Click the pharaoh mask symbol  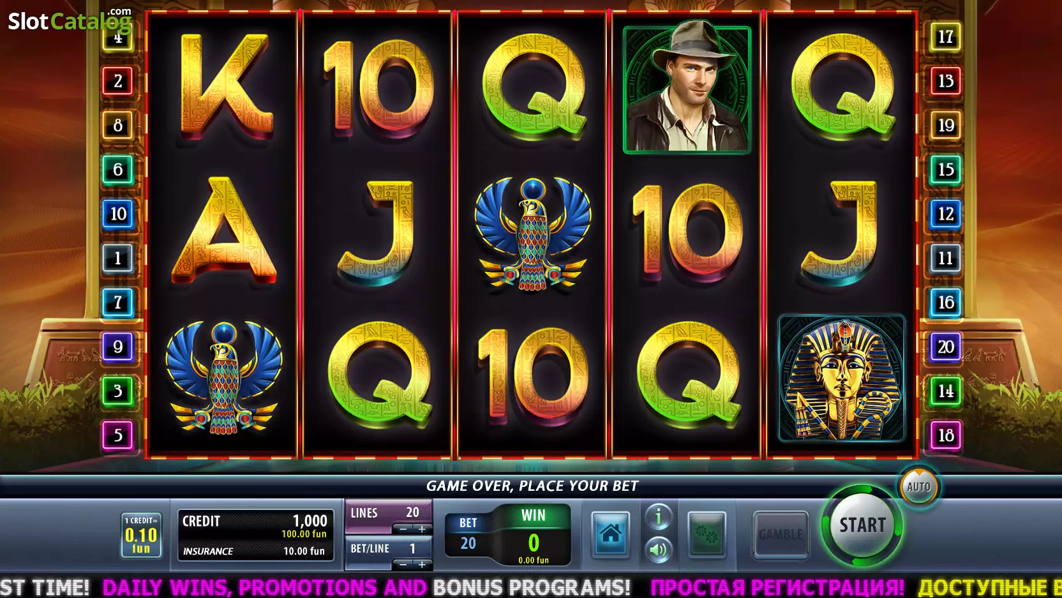(842, 378)
